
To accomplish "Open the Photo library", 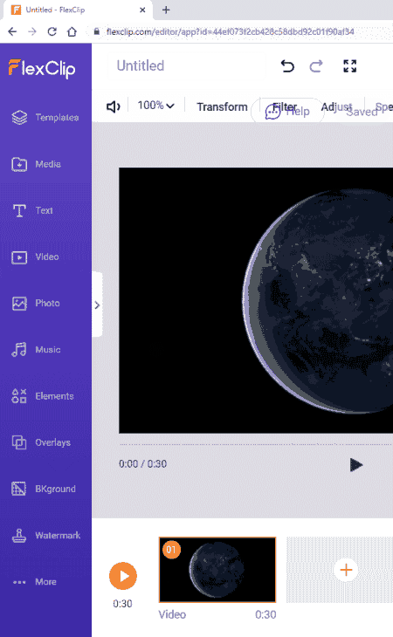I will click(36, 303).
